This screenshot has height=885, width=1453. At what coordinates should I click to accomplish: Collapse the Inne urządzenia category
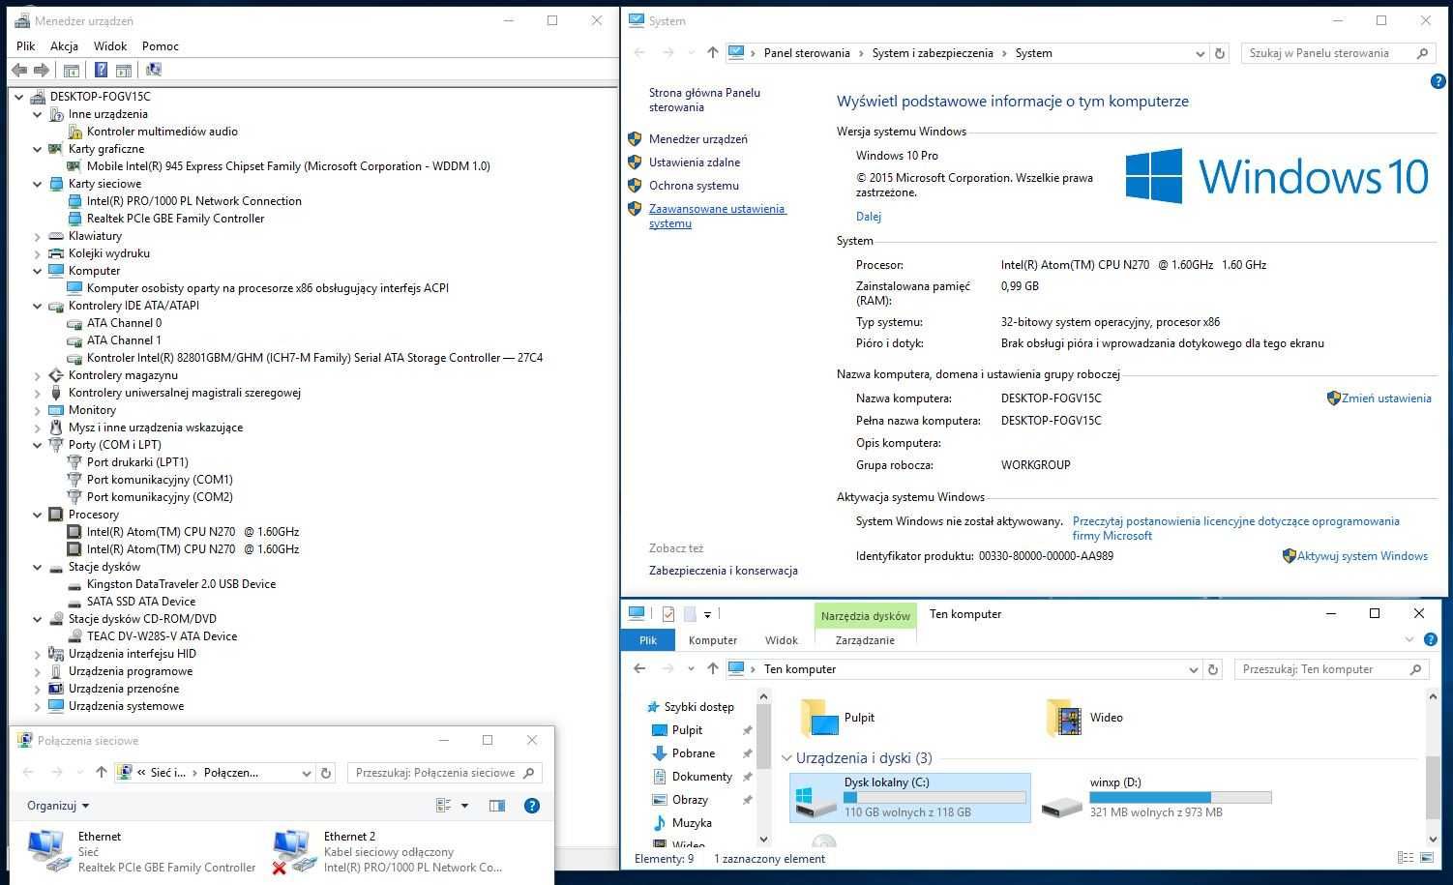38,114
